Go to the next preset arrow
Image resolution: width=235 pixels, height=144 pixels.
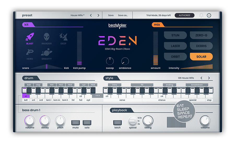point(98,15)
